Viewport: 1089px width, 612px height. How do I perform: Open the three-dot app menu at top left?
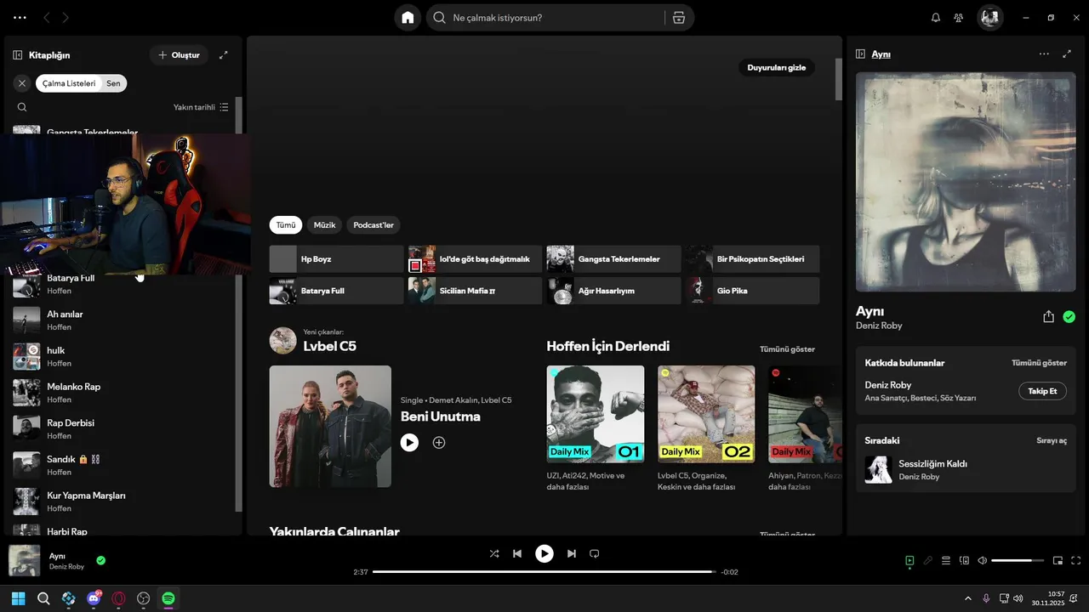[20, 18]
